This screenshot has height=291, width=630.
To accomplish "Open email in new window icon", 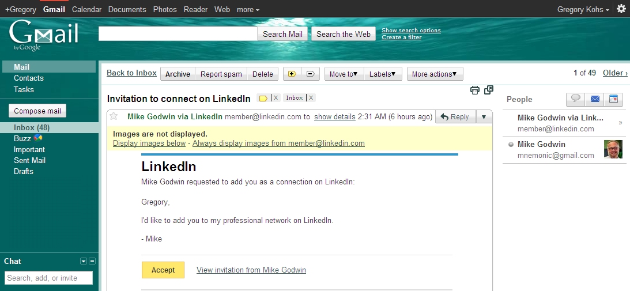I will point(489,90).
